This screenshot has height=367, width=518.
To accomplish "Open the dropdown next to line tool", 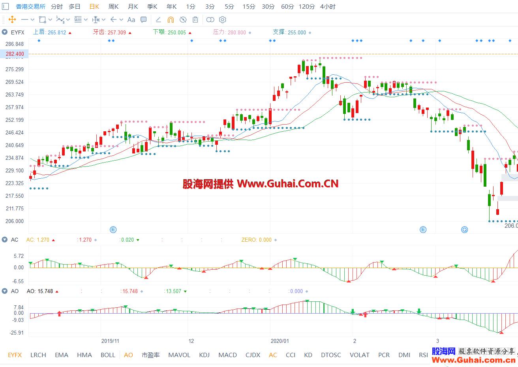I will (32, 19).
